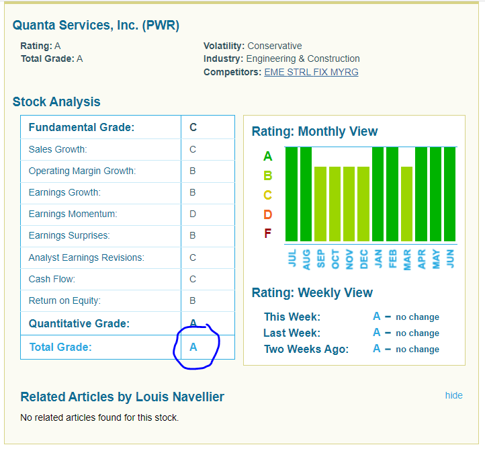485x449 pixels.
Task: Open the MYRG competitor link
Action: (345, 72)
